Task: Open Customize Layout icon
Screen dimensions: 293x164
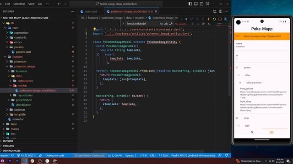Action: pos(207,4)
